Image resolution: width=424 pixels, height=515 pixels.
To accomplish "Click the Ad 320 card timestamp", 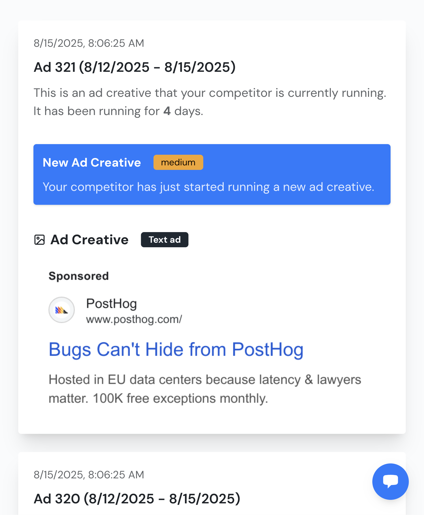I will click(x=89, y=475).
